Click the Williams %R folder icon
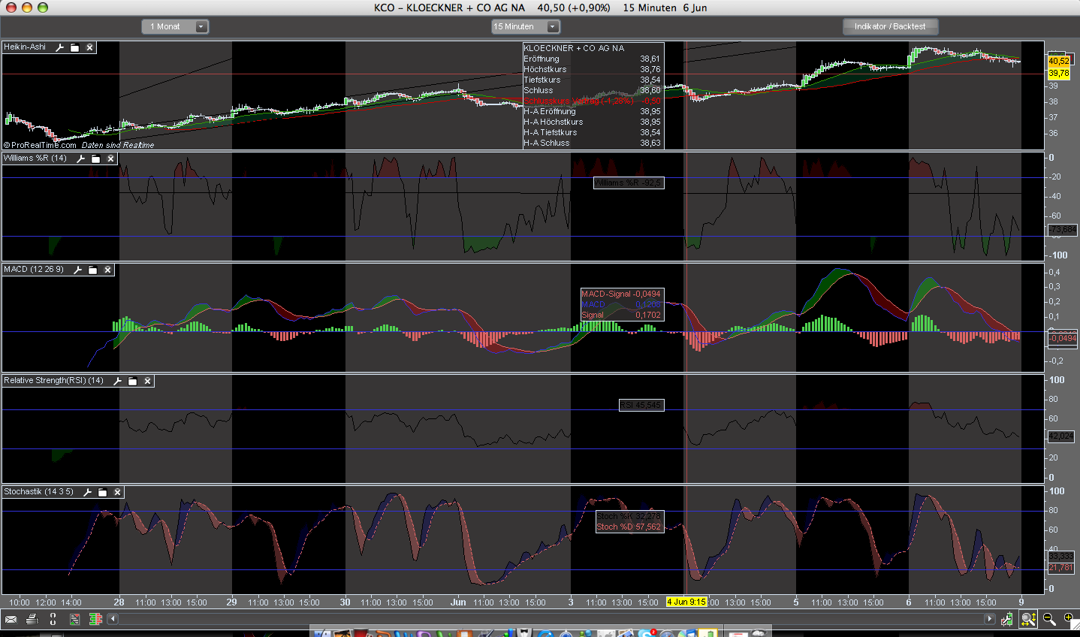 click(x=95, y=158)
